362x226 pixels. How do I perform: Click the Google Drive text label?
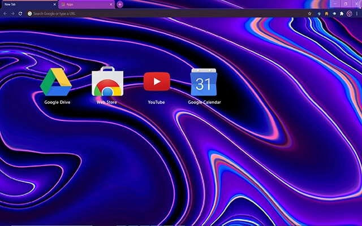[x=57, y=102]
